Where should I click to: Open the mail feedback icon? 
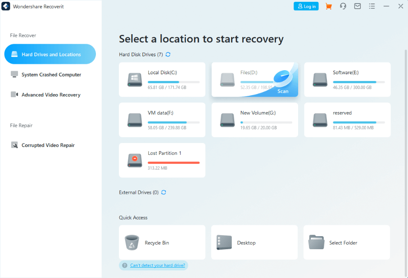358,6
